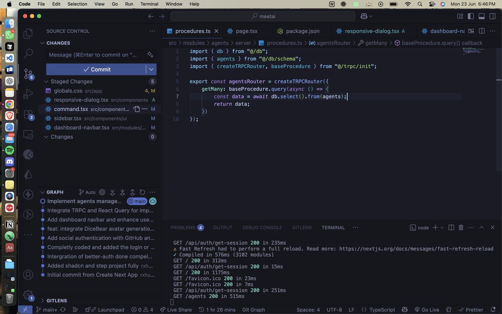The height and width of the screenshot is (314, 502).
Task: Open the Manage gear in activity bar
Action: point(28,295)
